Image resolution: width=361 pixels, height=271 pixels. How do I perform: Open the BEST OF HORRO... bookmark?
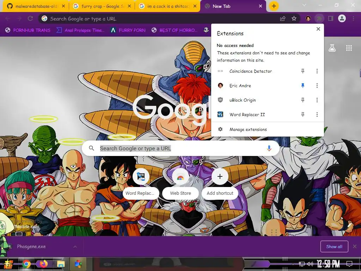175,30
